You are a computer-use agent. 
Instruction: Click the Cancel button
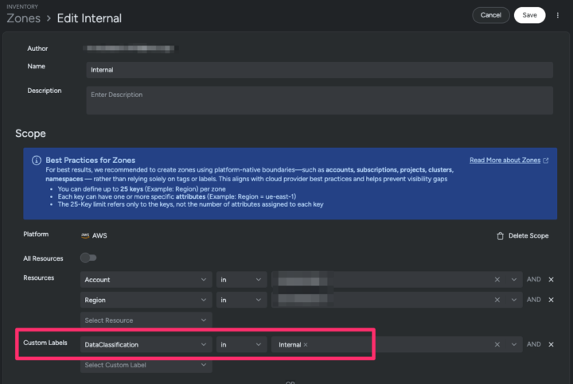click(490, 15)
